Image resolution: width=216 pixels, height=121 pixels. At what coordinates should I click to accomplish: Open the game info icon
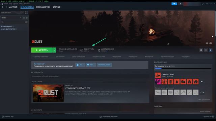(x=206, y=50)
